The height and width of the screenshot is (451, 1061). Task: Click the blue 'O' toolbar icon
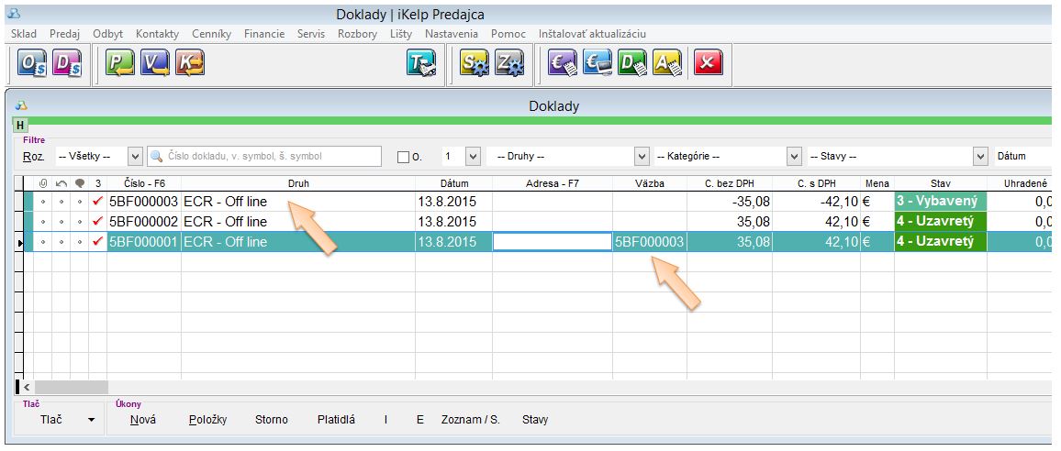coord(32,64)
